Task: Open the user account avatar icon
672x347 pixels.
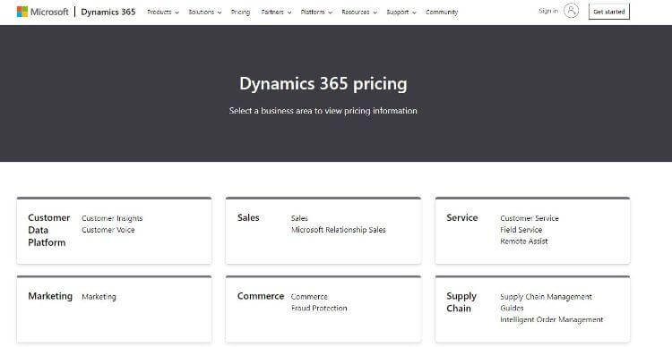Action: (x=571, y=11)
